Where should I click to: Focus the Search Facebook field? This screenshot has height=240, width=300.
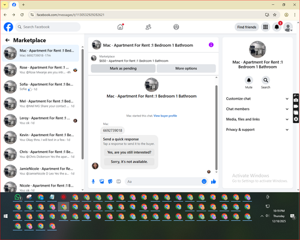pos(48,27)
